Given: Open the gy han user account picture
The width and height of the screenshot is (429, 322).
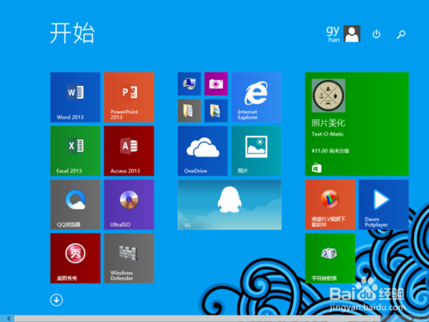Looking at the screenshot, I should click(x=352, y=33).
